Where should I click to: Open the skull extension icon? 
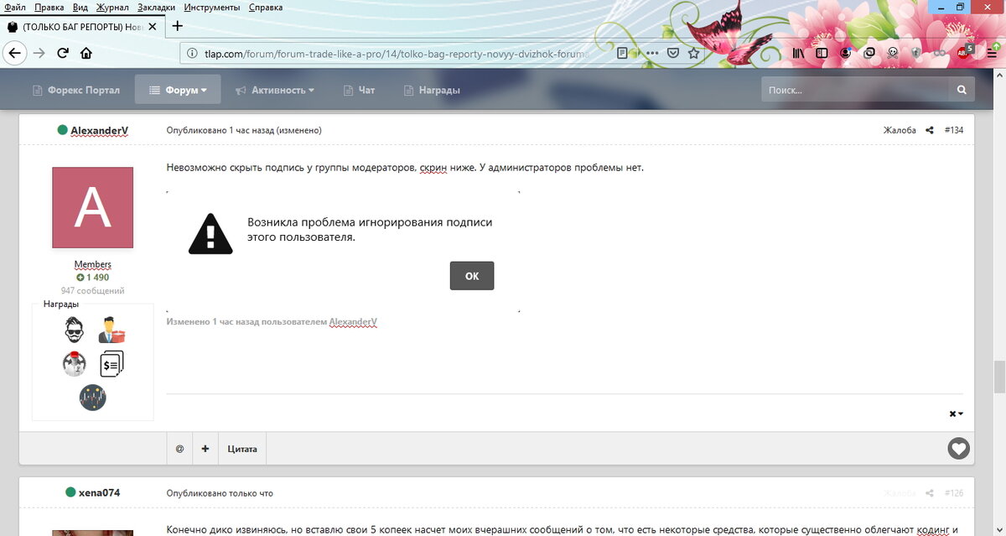click(x=894, y=53)
